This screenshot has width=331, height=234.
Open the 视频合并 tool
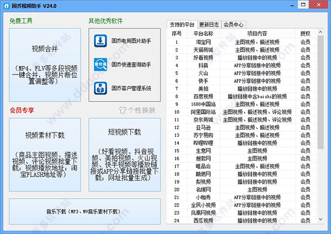[45, 65]
